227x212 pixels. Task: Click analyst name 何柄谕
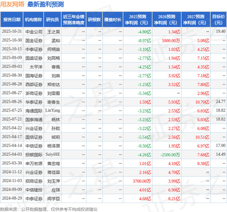pyautogui.click(x=54, y=50)
